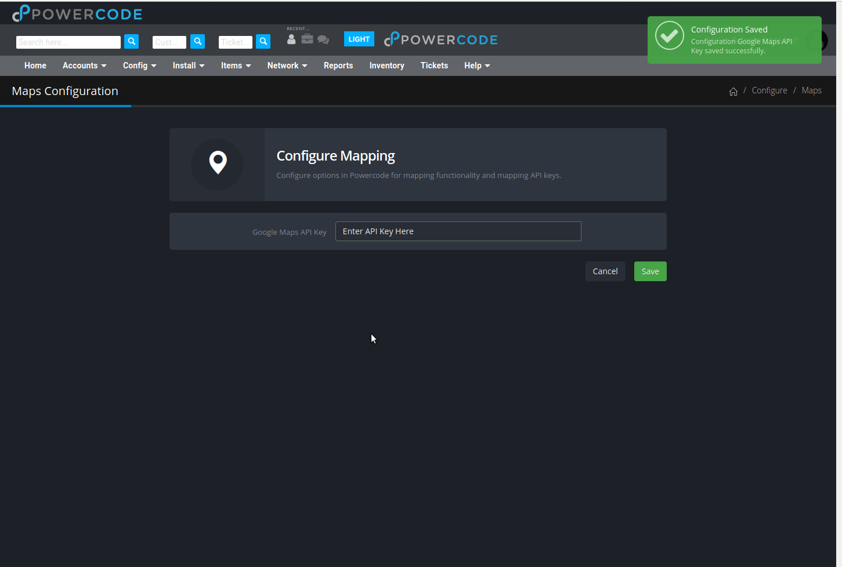The height and width of the screenshot is (567, 842).
Task: Open recent tickets chat bubbles icon
Action: 323,39
